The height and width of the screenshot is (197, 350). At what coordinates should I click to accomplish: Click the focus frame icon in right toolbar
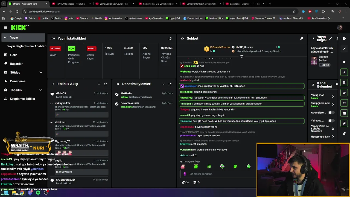click(344, 62)
